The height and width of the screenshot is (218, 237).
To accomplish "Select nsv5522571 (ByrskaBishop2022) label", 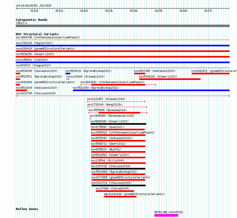I will (39, 76).
